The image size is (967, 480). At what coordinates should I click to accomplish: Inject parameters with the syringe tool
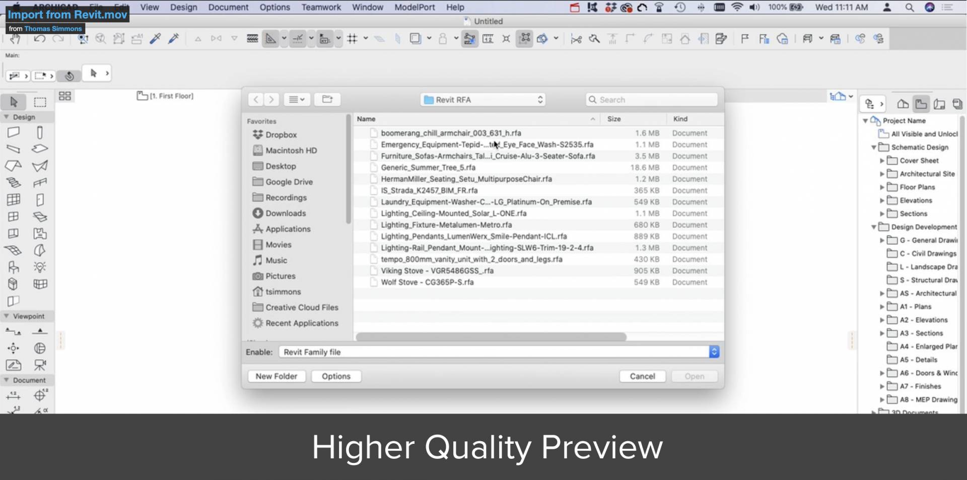[173, 39]
